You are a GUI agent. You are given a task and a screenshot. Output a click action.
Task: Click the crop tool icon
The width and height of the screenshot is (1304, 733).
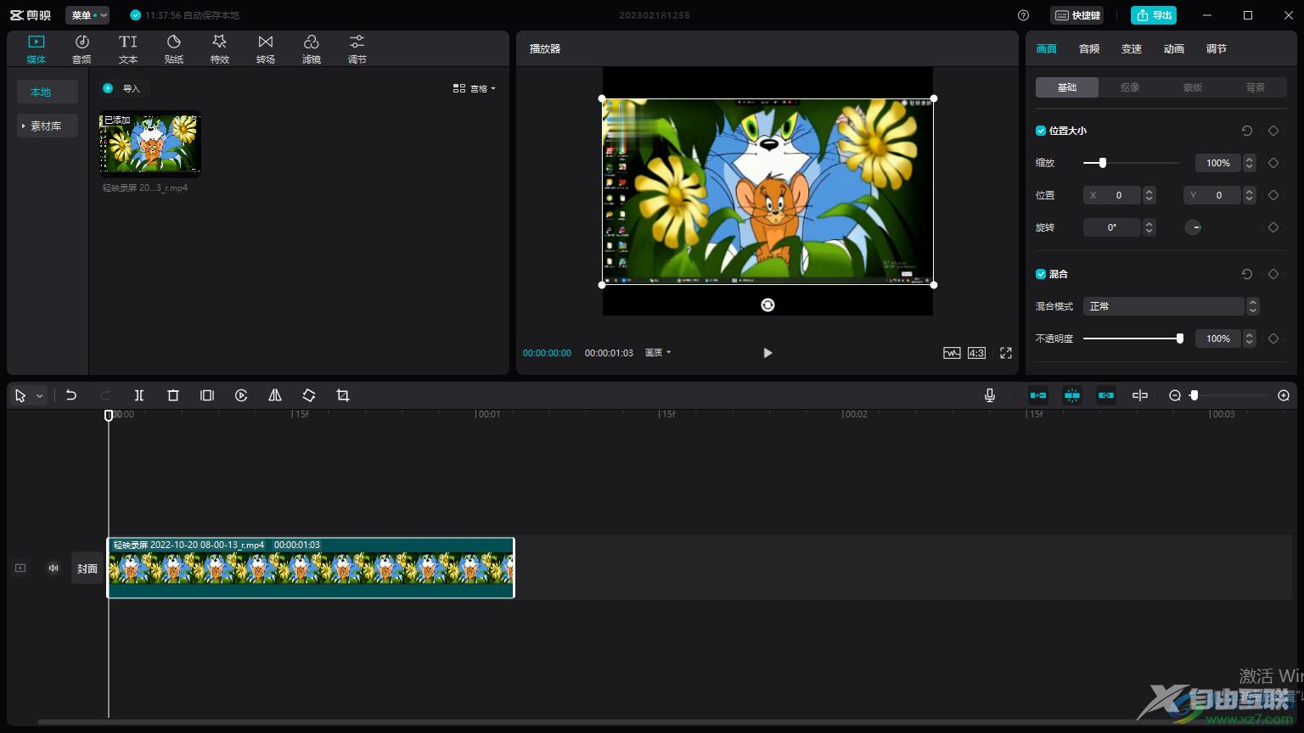(x=343, y=395)
